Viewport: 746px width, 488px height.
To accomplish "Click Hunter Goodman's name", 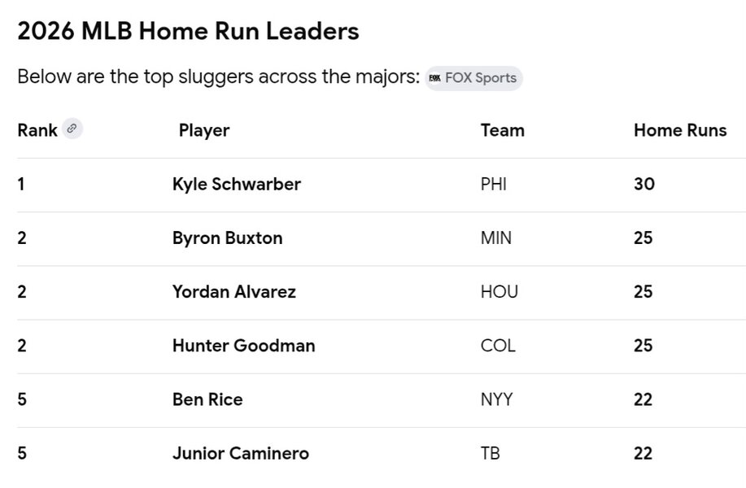I will coord(243,346).
